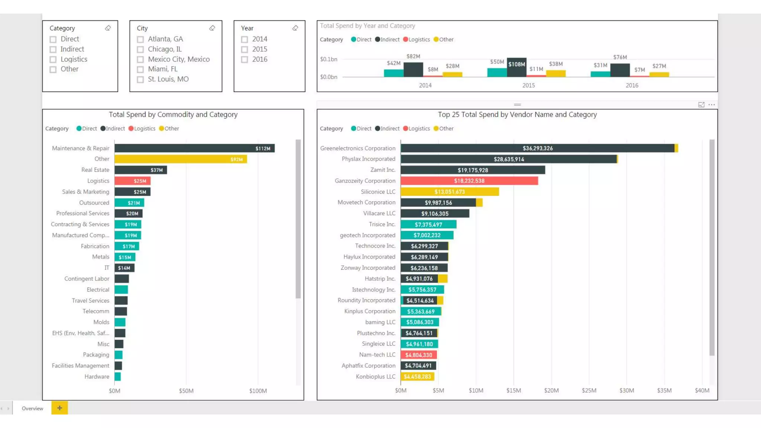761x428 pixels.
Task: Click the Greenelectronics Corporation spend bar
Action: 537,148
